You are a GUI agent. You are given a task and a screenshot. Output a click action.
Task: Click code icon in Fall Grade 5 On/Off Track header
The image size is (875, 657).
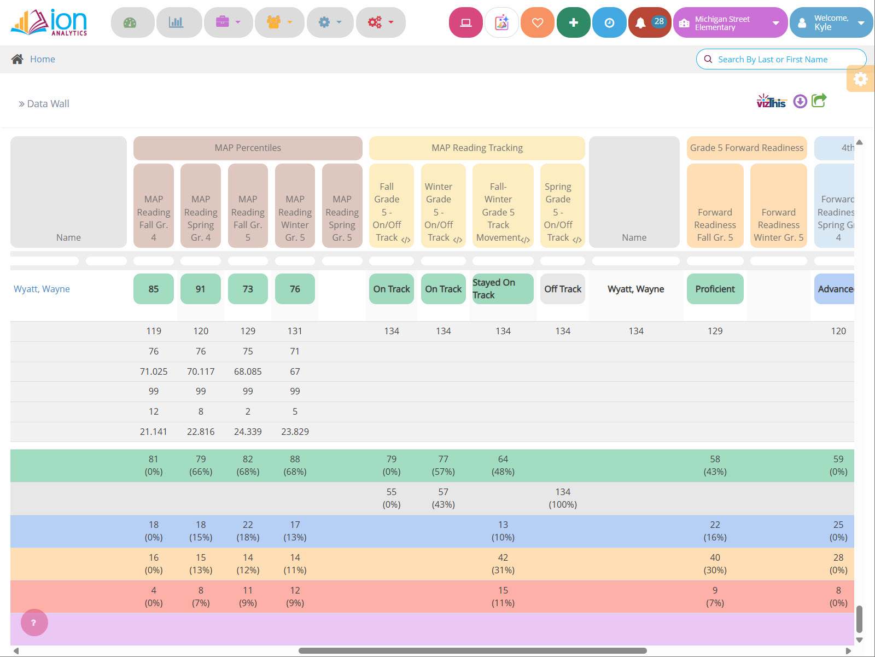click(x=406, y=240)
